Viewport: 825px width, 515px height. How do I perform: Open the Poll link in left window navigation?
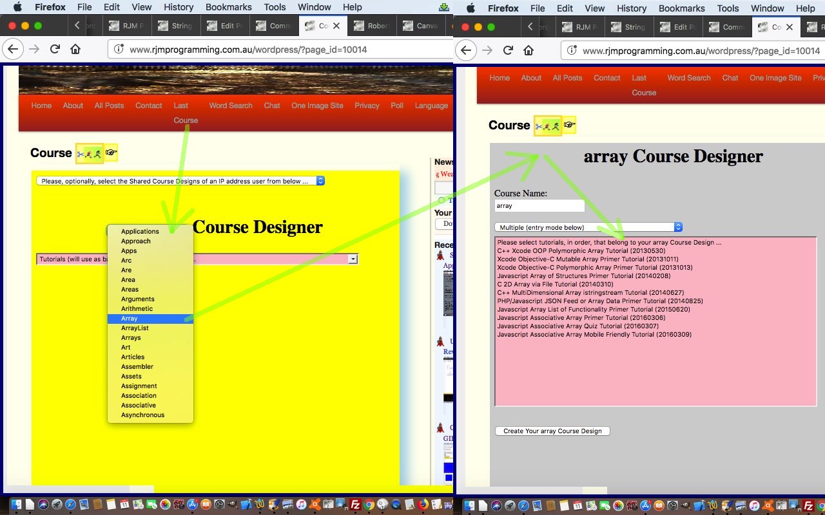pyautogui.click(x=397, y=106)
